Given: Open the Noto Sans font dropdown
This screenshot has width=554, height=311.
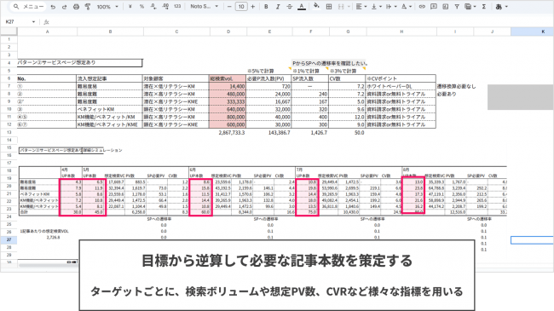Looking at the screenshot, I should pos(205,7).
